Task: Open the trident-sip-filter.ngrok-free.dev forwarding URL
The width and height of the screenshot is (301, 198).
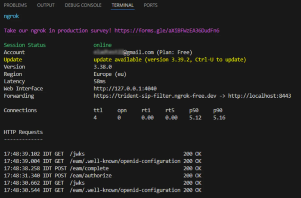Action: click(x=155, y=96)
